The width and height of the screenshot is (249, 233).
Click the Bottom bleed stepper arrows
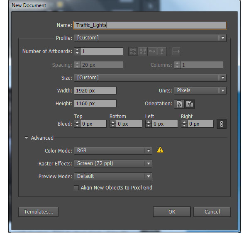(x=113, y=124)
